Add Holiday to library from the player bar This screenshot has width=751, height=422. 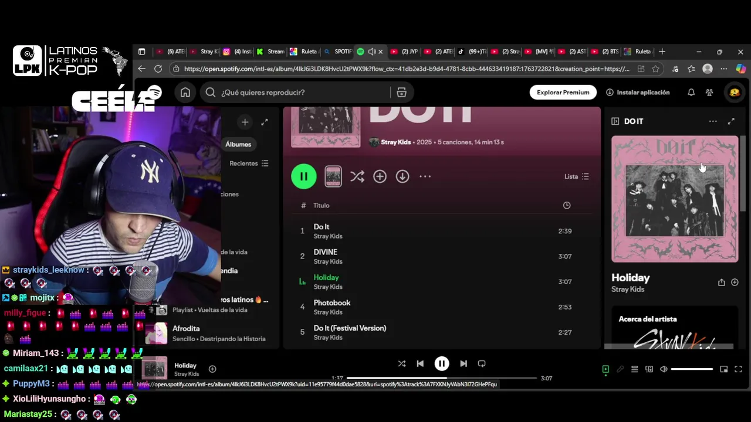coord(212,369)
